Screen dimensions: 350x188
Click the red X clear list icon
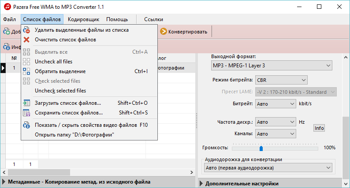pos(26,40)
